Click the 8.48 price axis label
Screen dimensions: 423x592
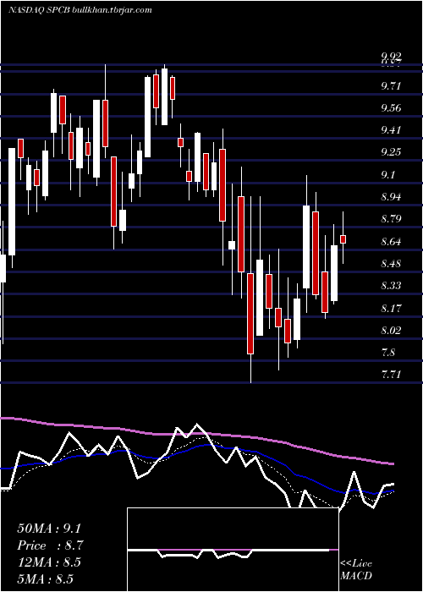click(x=391, y=264)
